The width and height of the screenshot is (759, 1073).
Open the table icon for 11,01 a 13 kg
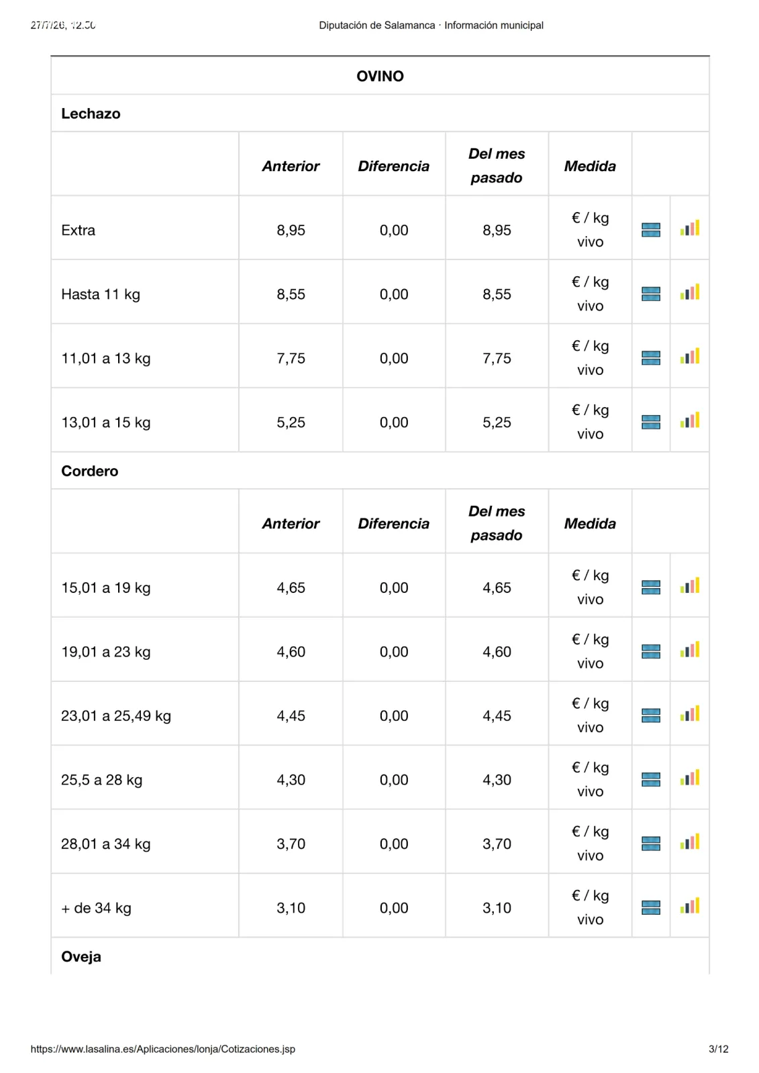(x=650, y=358)
